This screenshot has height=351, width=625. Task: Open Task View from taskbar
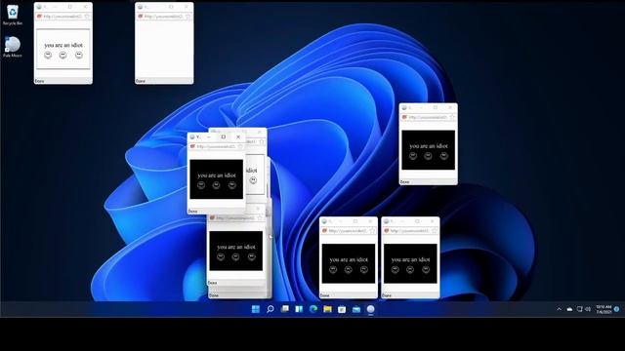[284, 309]
